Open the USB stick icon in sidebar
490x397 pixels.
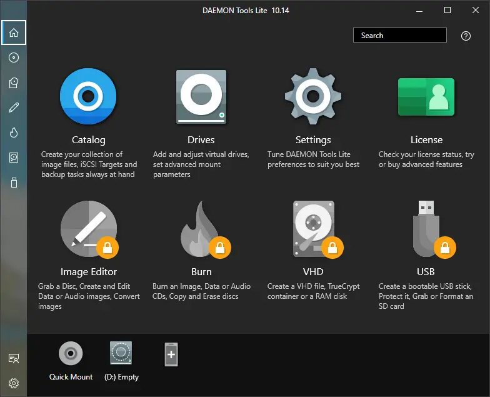tap(14, 183)
